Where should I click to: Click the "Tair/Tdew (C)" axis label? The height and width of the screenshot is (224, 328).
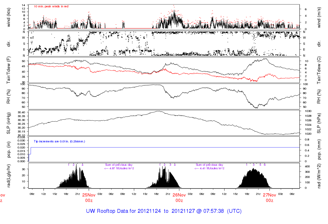(x=319, y=70)
